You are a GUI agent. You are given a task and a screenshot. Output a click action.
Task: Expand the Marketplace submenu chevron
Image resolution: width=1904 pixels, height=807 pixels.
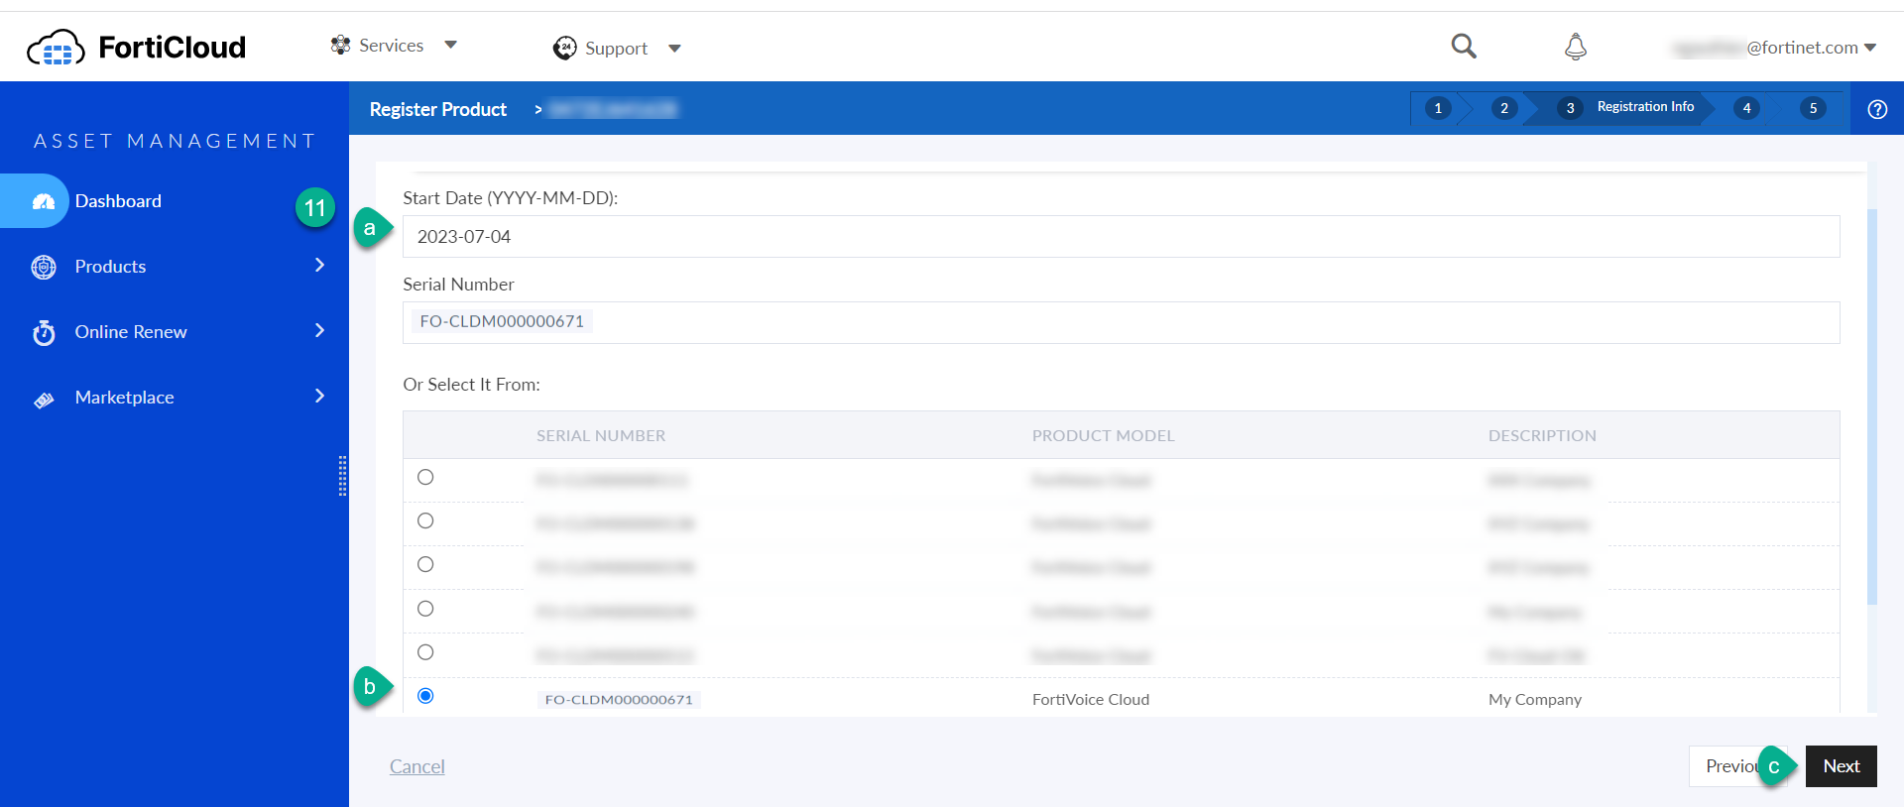pos(319,396)
